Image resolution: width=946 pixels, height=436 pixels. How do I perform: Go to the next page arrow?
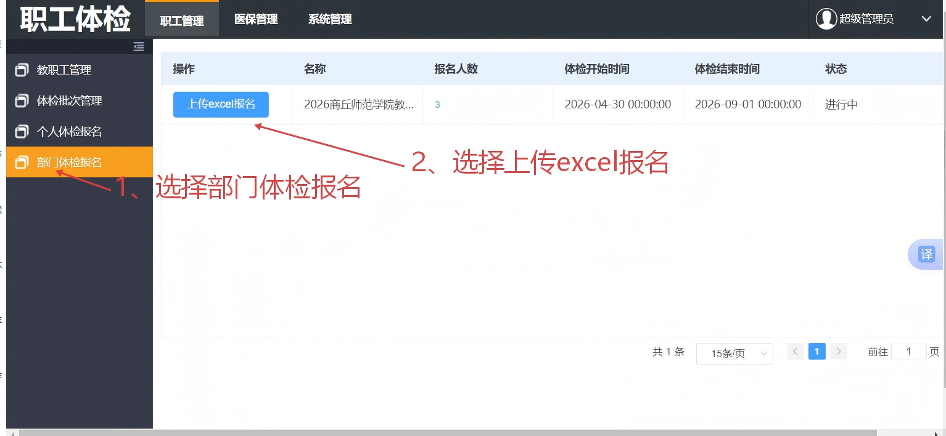(838, 352)
